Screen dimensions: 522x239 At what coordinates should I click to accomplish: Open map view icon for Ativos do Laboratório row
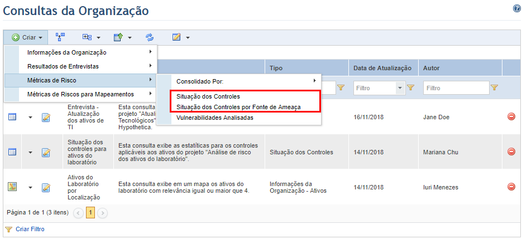(x=12, y=187)
